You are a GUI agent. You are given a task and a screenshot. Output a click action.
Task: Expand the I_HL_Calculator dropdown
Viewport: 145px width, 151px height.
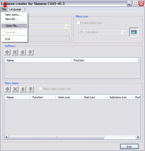(x=124, y=32)
